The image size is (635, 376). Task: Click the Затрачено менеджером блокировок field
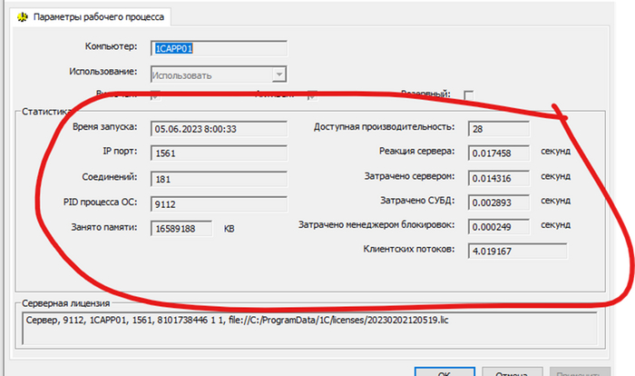[499, 227]
